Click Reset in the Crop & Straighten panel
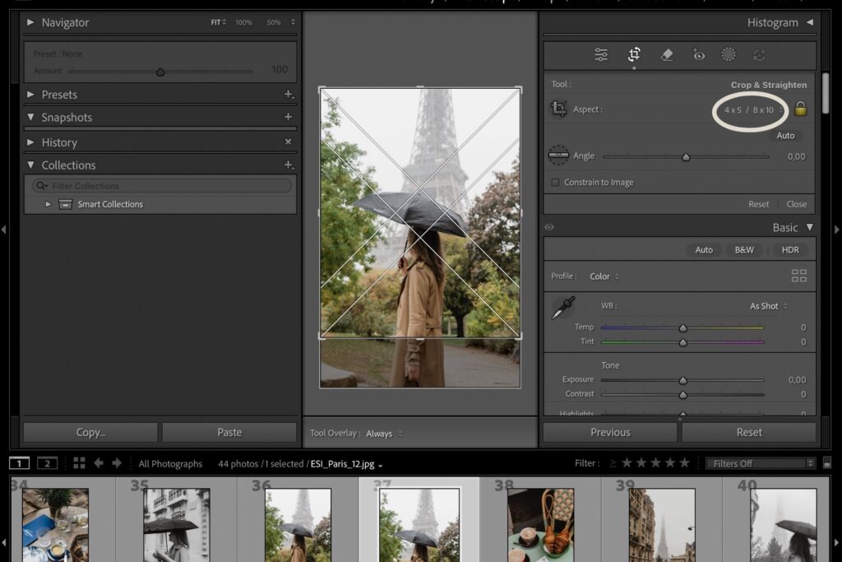 [x=758, y=204]
